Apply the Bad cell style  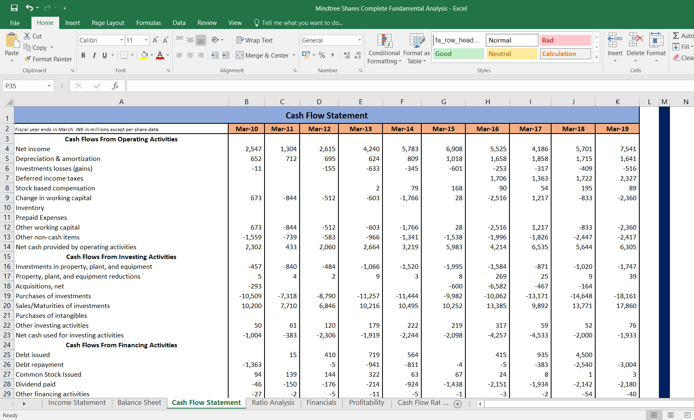565,40
